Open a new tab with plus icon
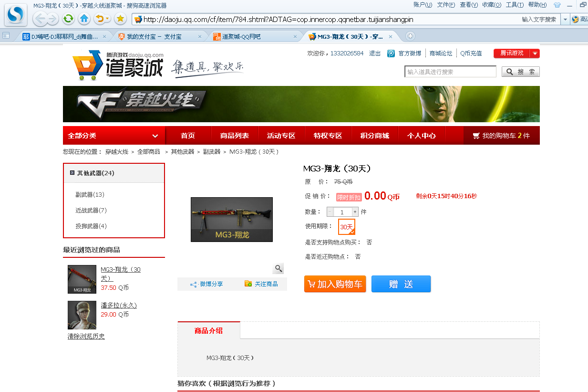This screenshot has height=392, width=588. pyautogui.click(x=410, y=36)
